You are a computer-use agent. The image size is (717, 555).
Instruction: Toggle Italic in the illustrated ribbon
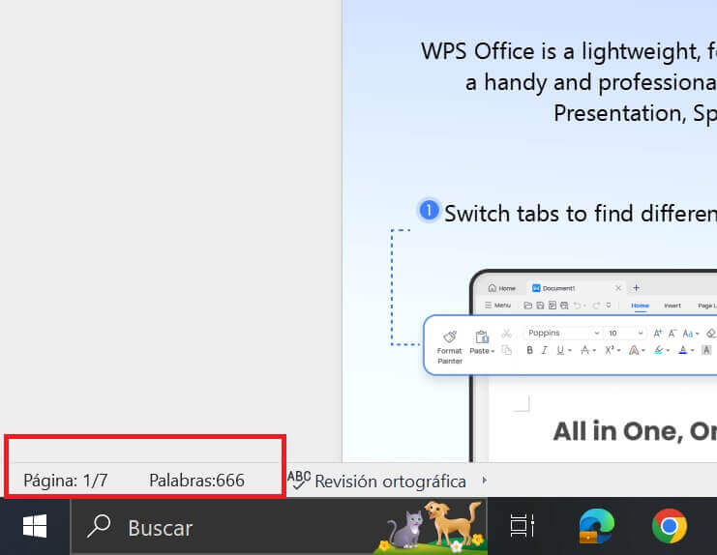pyautogui.click(x=544, y=350)
